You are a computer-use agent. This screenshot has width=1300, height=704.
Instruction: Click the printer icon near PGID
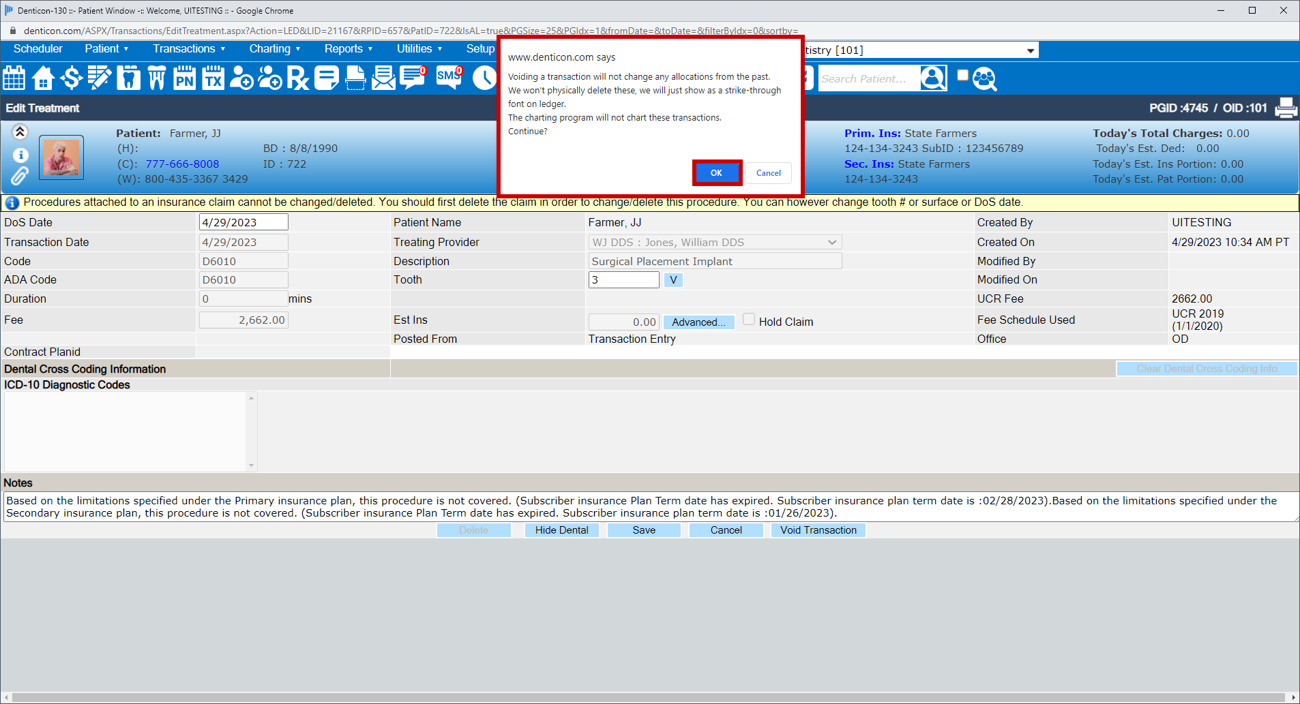click(1285, 108)
